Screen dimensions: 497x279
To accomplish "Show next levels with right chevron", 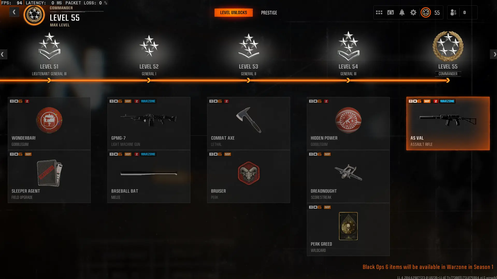I will 494,54.
